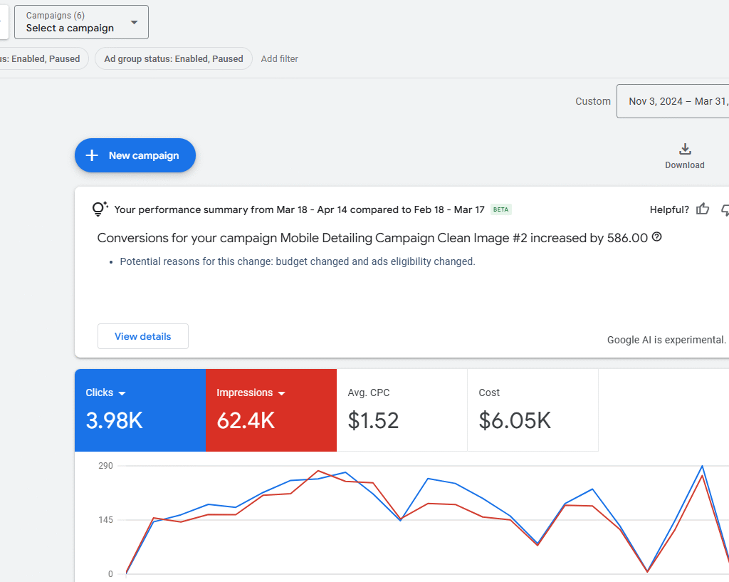The image size is (729, 582).
Task: Select the Cost metric card
Action: point(533,410)
